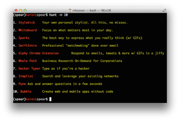Screen dimensions: 180x121
Task: Click the yellow minimize window button
Action: click(20, 10)
